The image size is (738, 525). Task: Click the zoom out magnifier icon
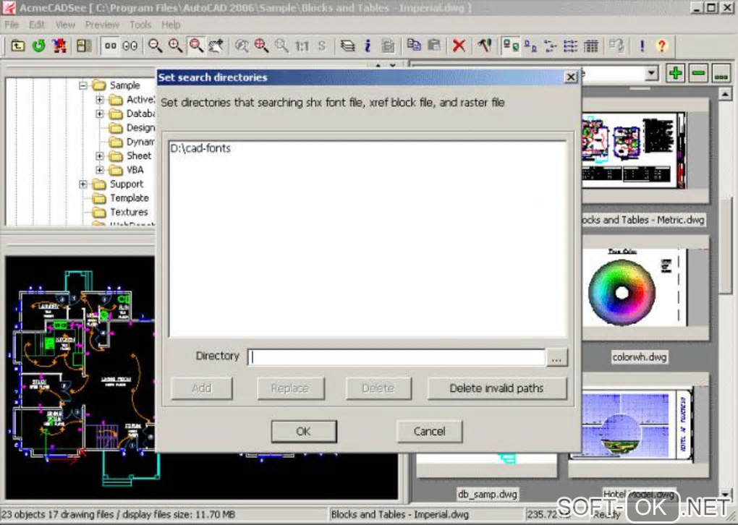pos(156,46)
